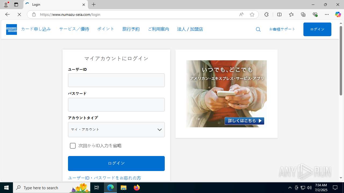
Task: Stop page loading with X button
Action: pyautogui.click(x=19, y=14)
